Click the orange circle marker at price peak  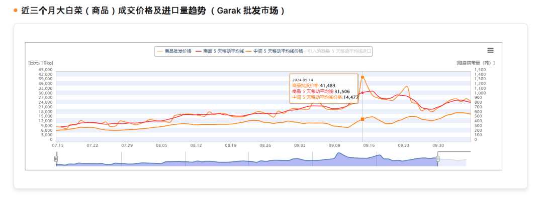tap(363, 77)
